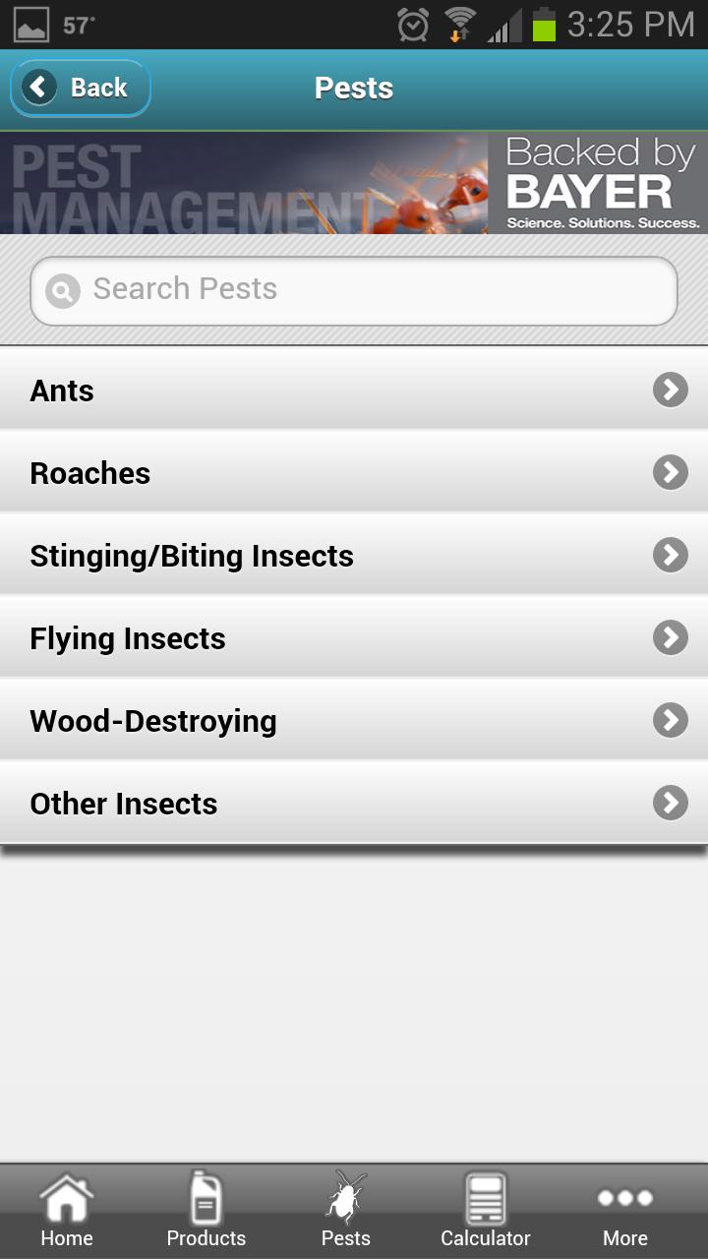This screenshot has height=1259, width=708.
Task: Tap the alarm clock status icon
Action: pyautogui.click(x=413, y=25)
